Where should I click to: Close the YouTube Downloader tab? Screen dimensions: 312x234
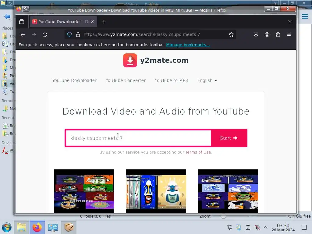click(x=92, y=22)
